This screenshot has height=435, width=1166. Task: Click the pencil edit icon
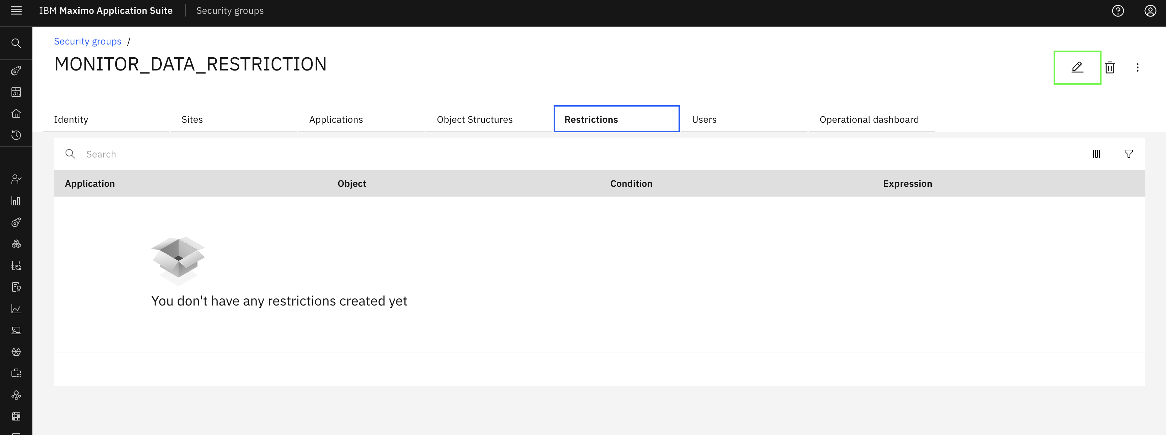(x=1077, y=67)
